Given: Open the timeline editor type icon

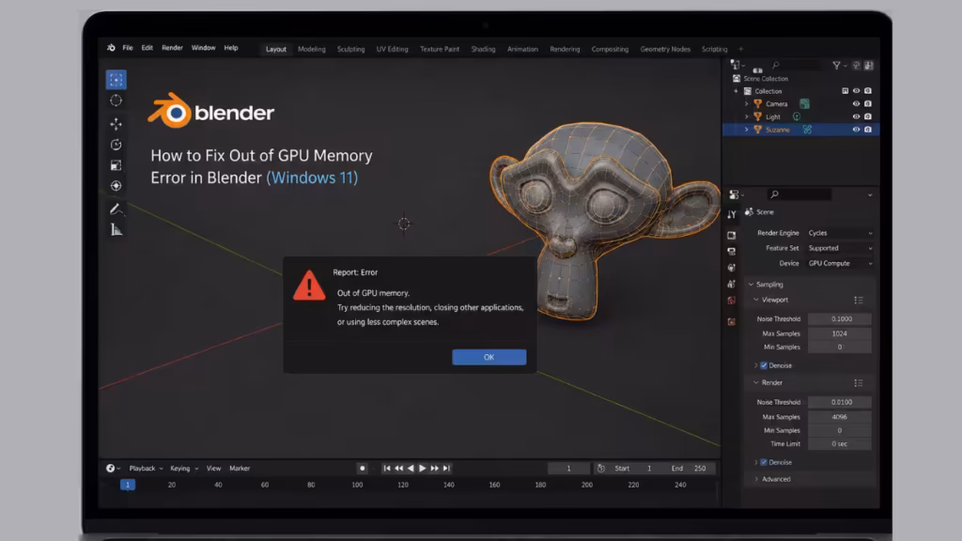Looking at the screenshot, I should [x=111, y=468].
